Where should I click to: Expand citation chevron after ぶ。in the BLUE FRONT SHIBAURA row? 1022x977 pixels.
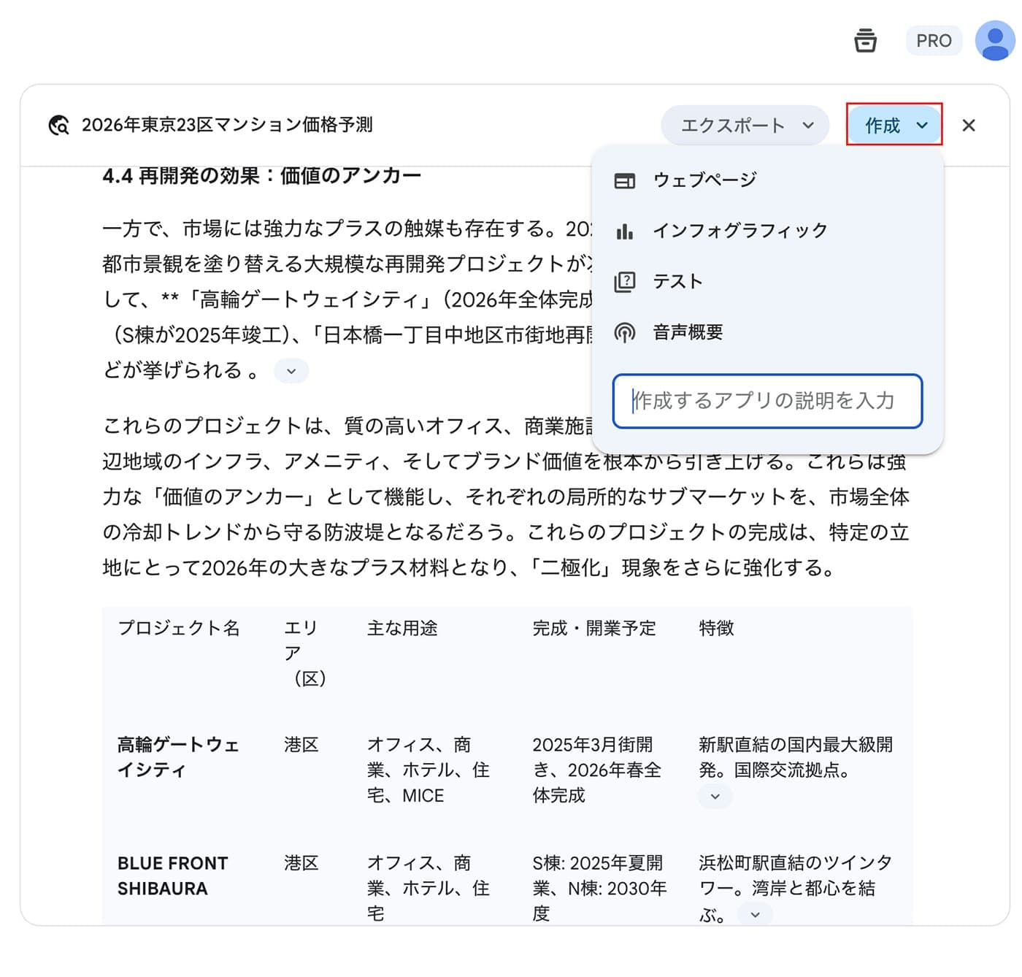coord(755,914)
